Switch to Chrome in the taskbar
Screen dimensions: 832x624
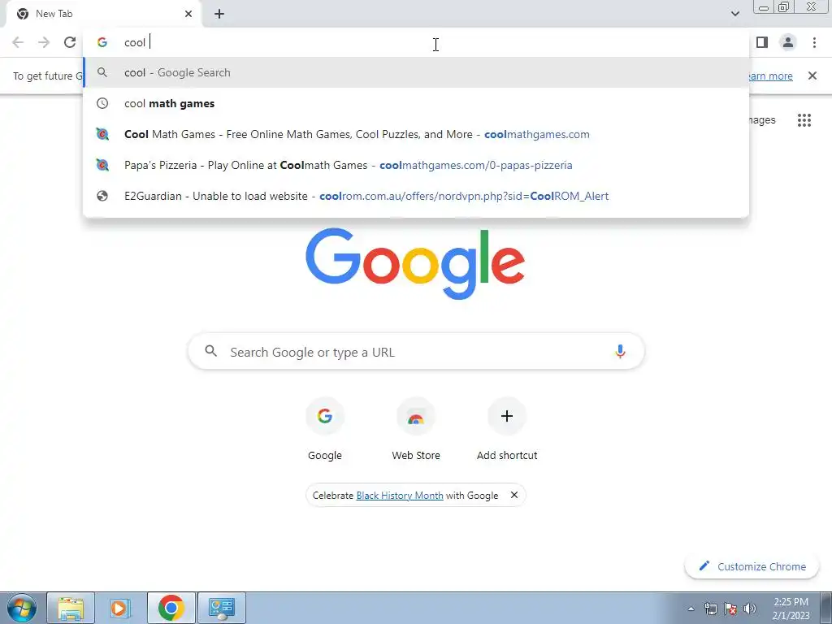tap(171, 608)
